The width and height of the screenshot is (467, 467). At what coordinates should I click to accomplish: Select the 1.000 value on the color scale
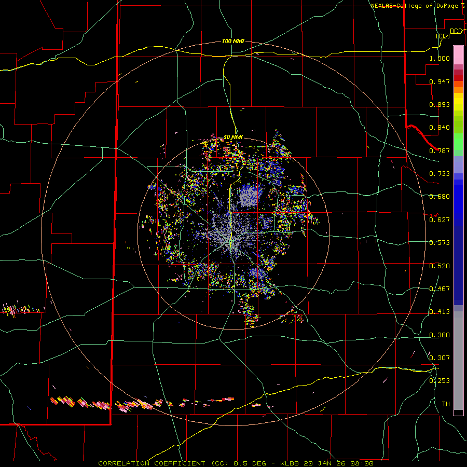point(439,58)
